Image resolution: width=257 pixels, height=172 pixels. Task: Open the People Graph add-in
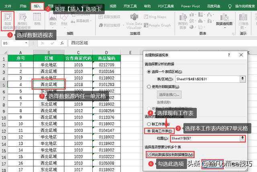(157, 25)
